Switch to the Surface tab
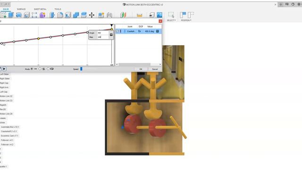 [x=21, y=9]
